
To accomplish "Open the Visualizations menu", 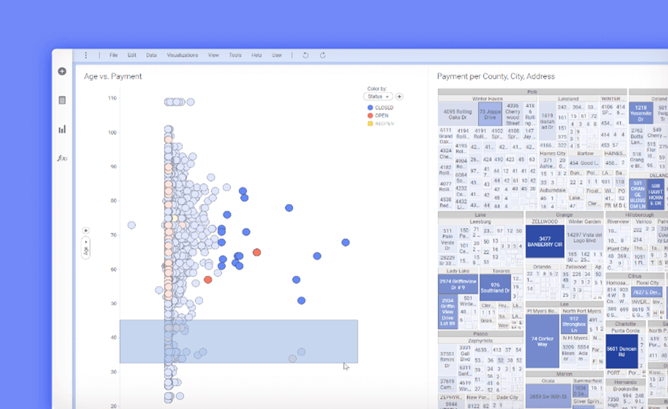I will (x=182, y=55).
